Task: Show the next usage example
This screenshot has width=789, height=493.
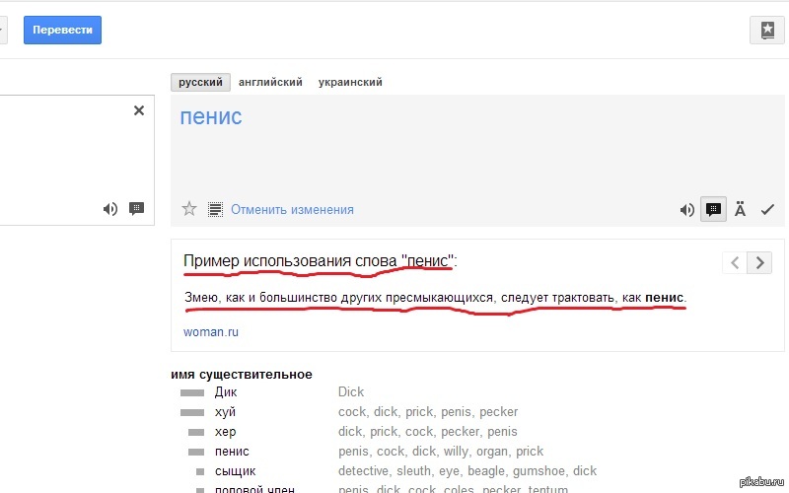Action: point(759,262)
